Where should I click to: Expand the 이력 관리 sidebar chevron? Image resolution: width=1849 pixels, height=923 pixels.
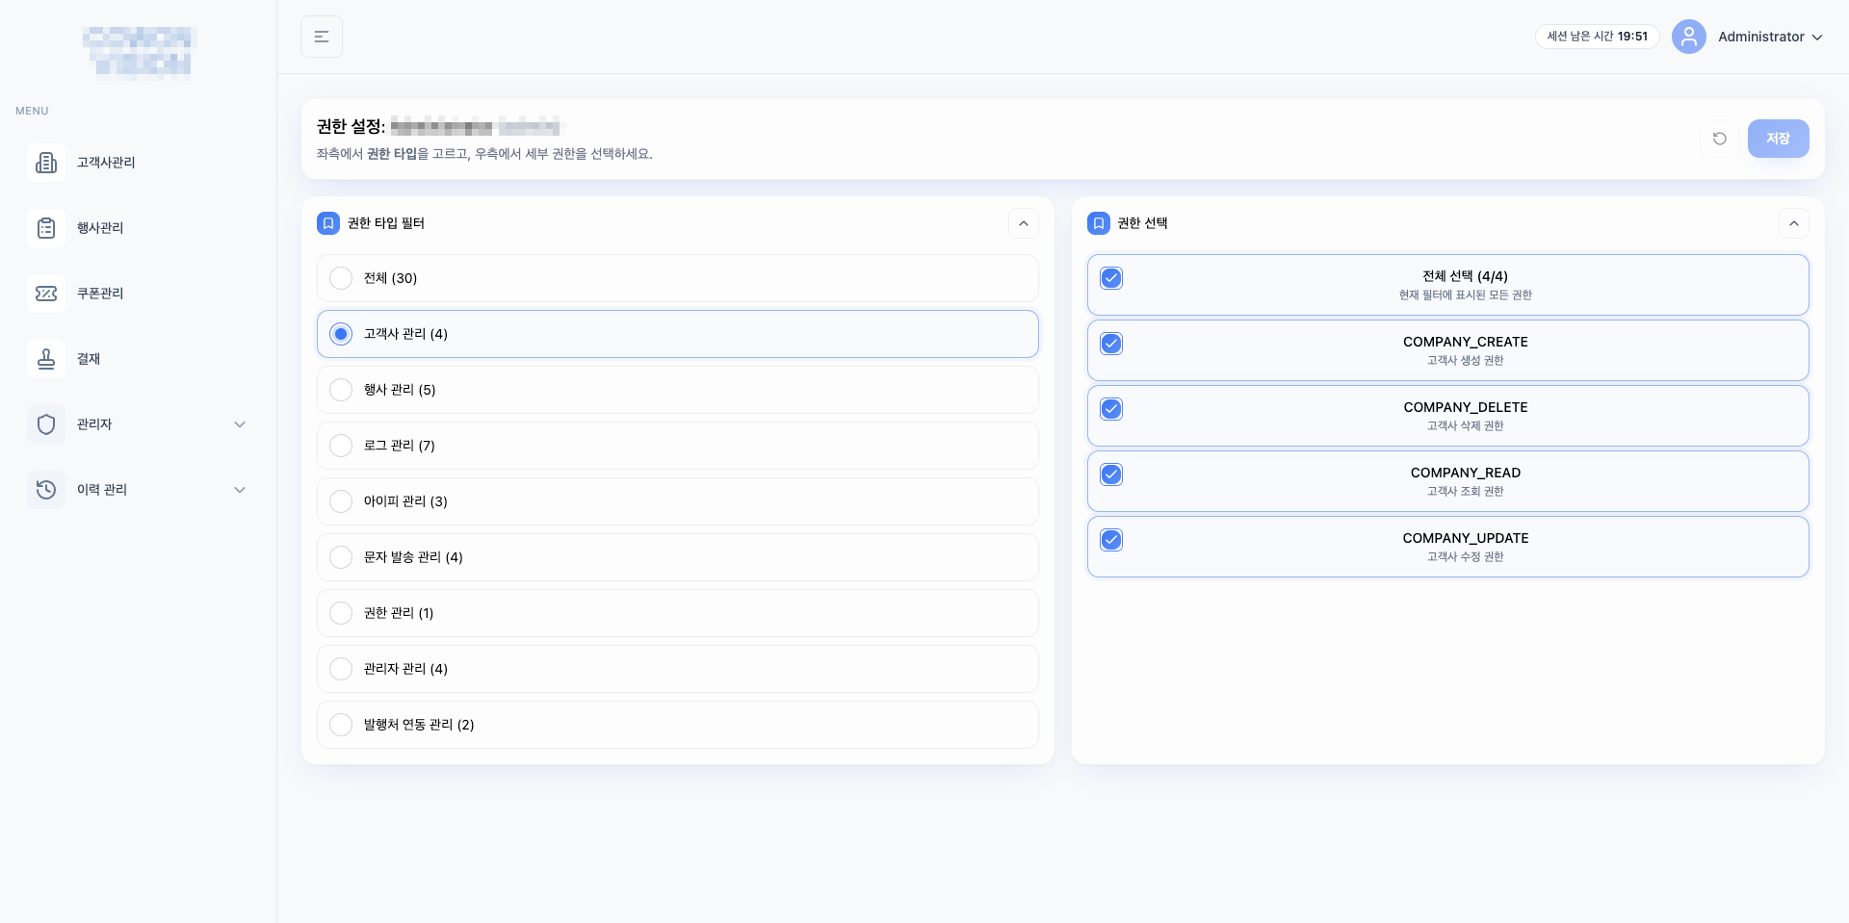pyautogui.click(x=240, y=490)
